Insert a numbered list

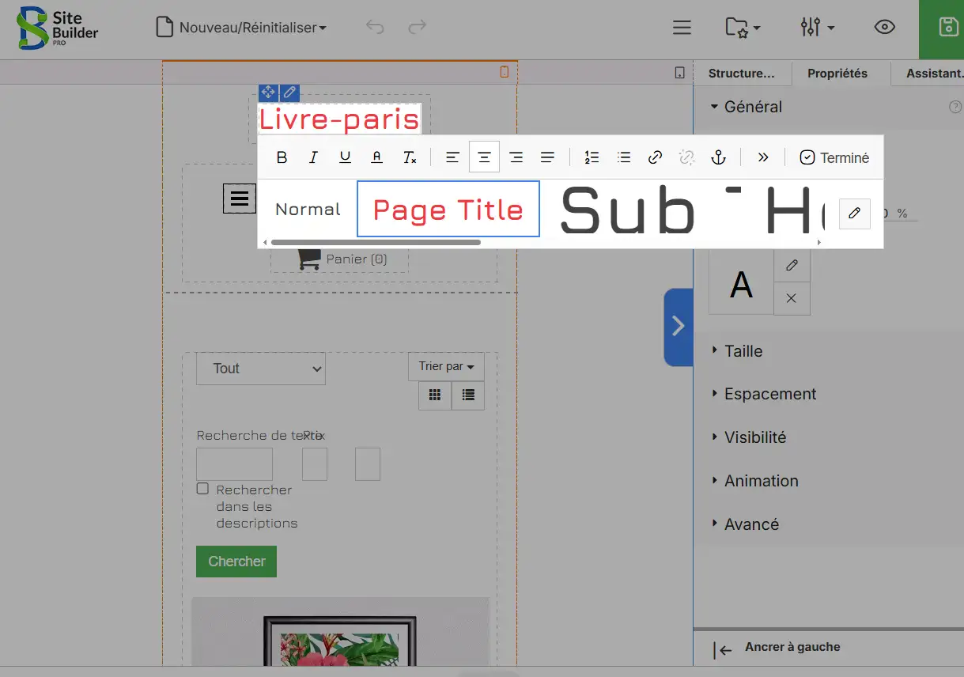tap(592, 157)
